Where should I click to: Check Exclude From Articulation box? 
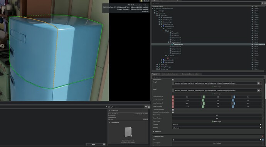pos(173,112)
